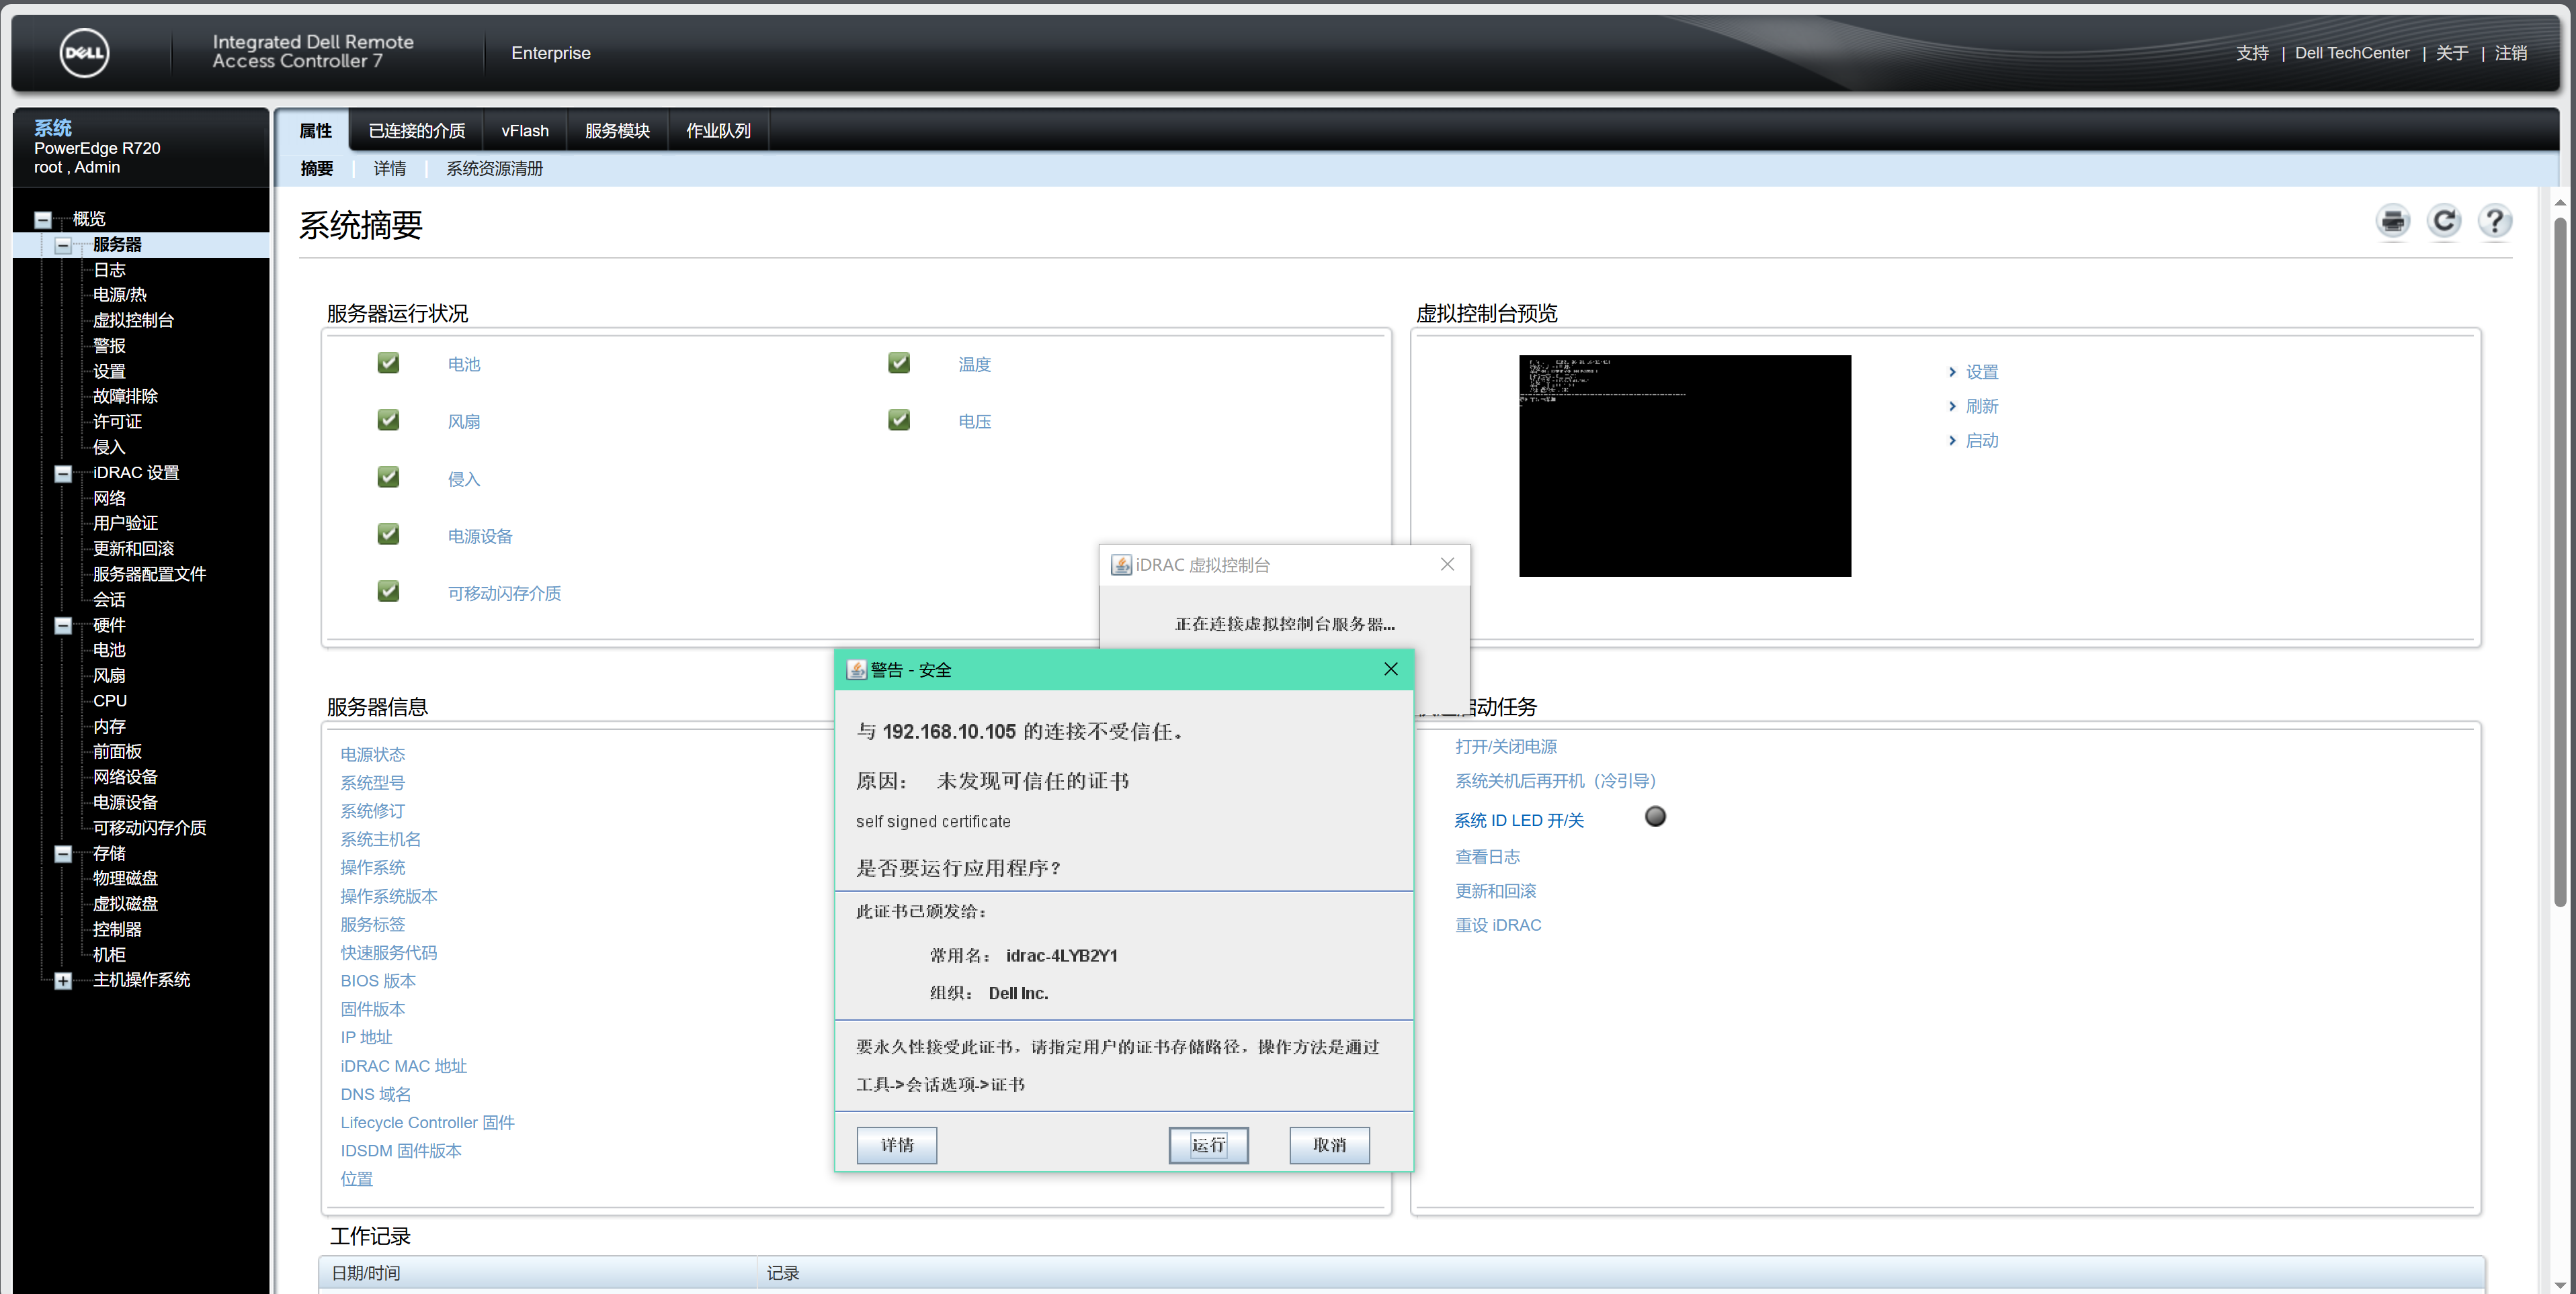Viewport: 2576px width, 1294px height.
Task: Click the voltage status green check icon
Action: [899, 420]
